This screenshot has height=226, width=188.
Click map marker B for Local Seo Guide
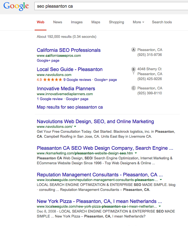click(134, 71)
